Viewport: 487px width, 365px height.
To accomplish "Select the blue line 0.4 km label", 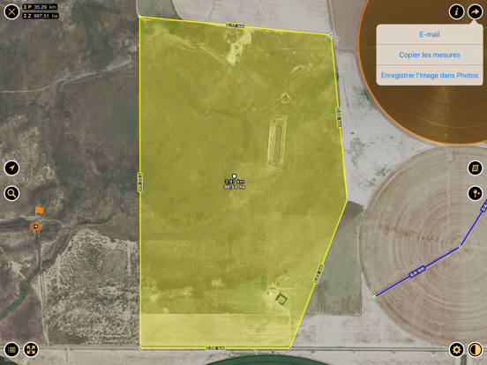I will coord(417,272).
